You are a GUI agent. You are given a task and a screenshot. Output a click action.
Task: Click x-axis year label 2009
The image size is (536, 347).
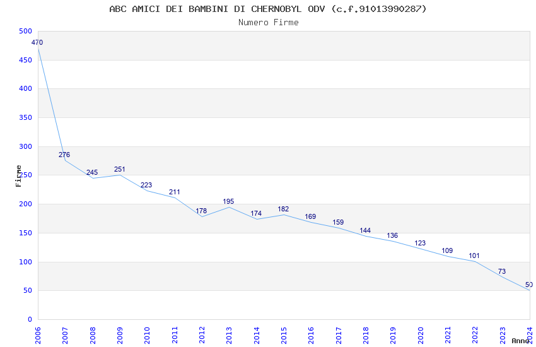pyautogui.click(x=120, y=336)
